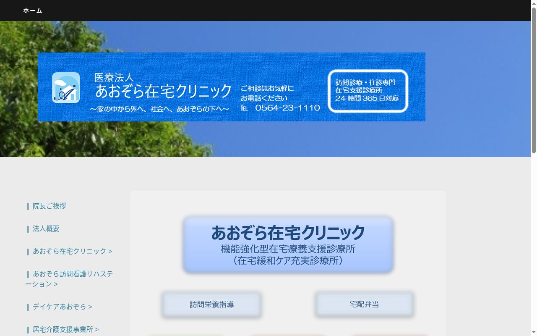Open the 法人概要 sidebar link
The image size is (537, 336).
click(46, 228)
